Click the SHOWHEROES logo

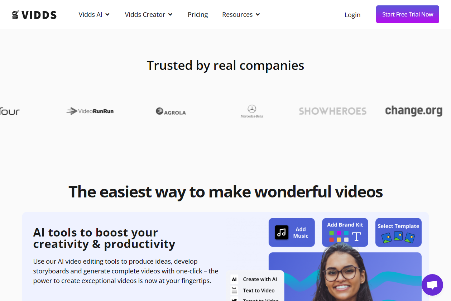click(333, 111)
